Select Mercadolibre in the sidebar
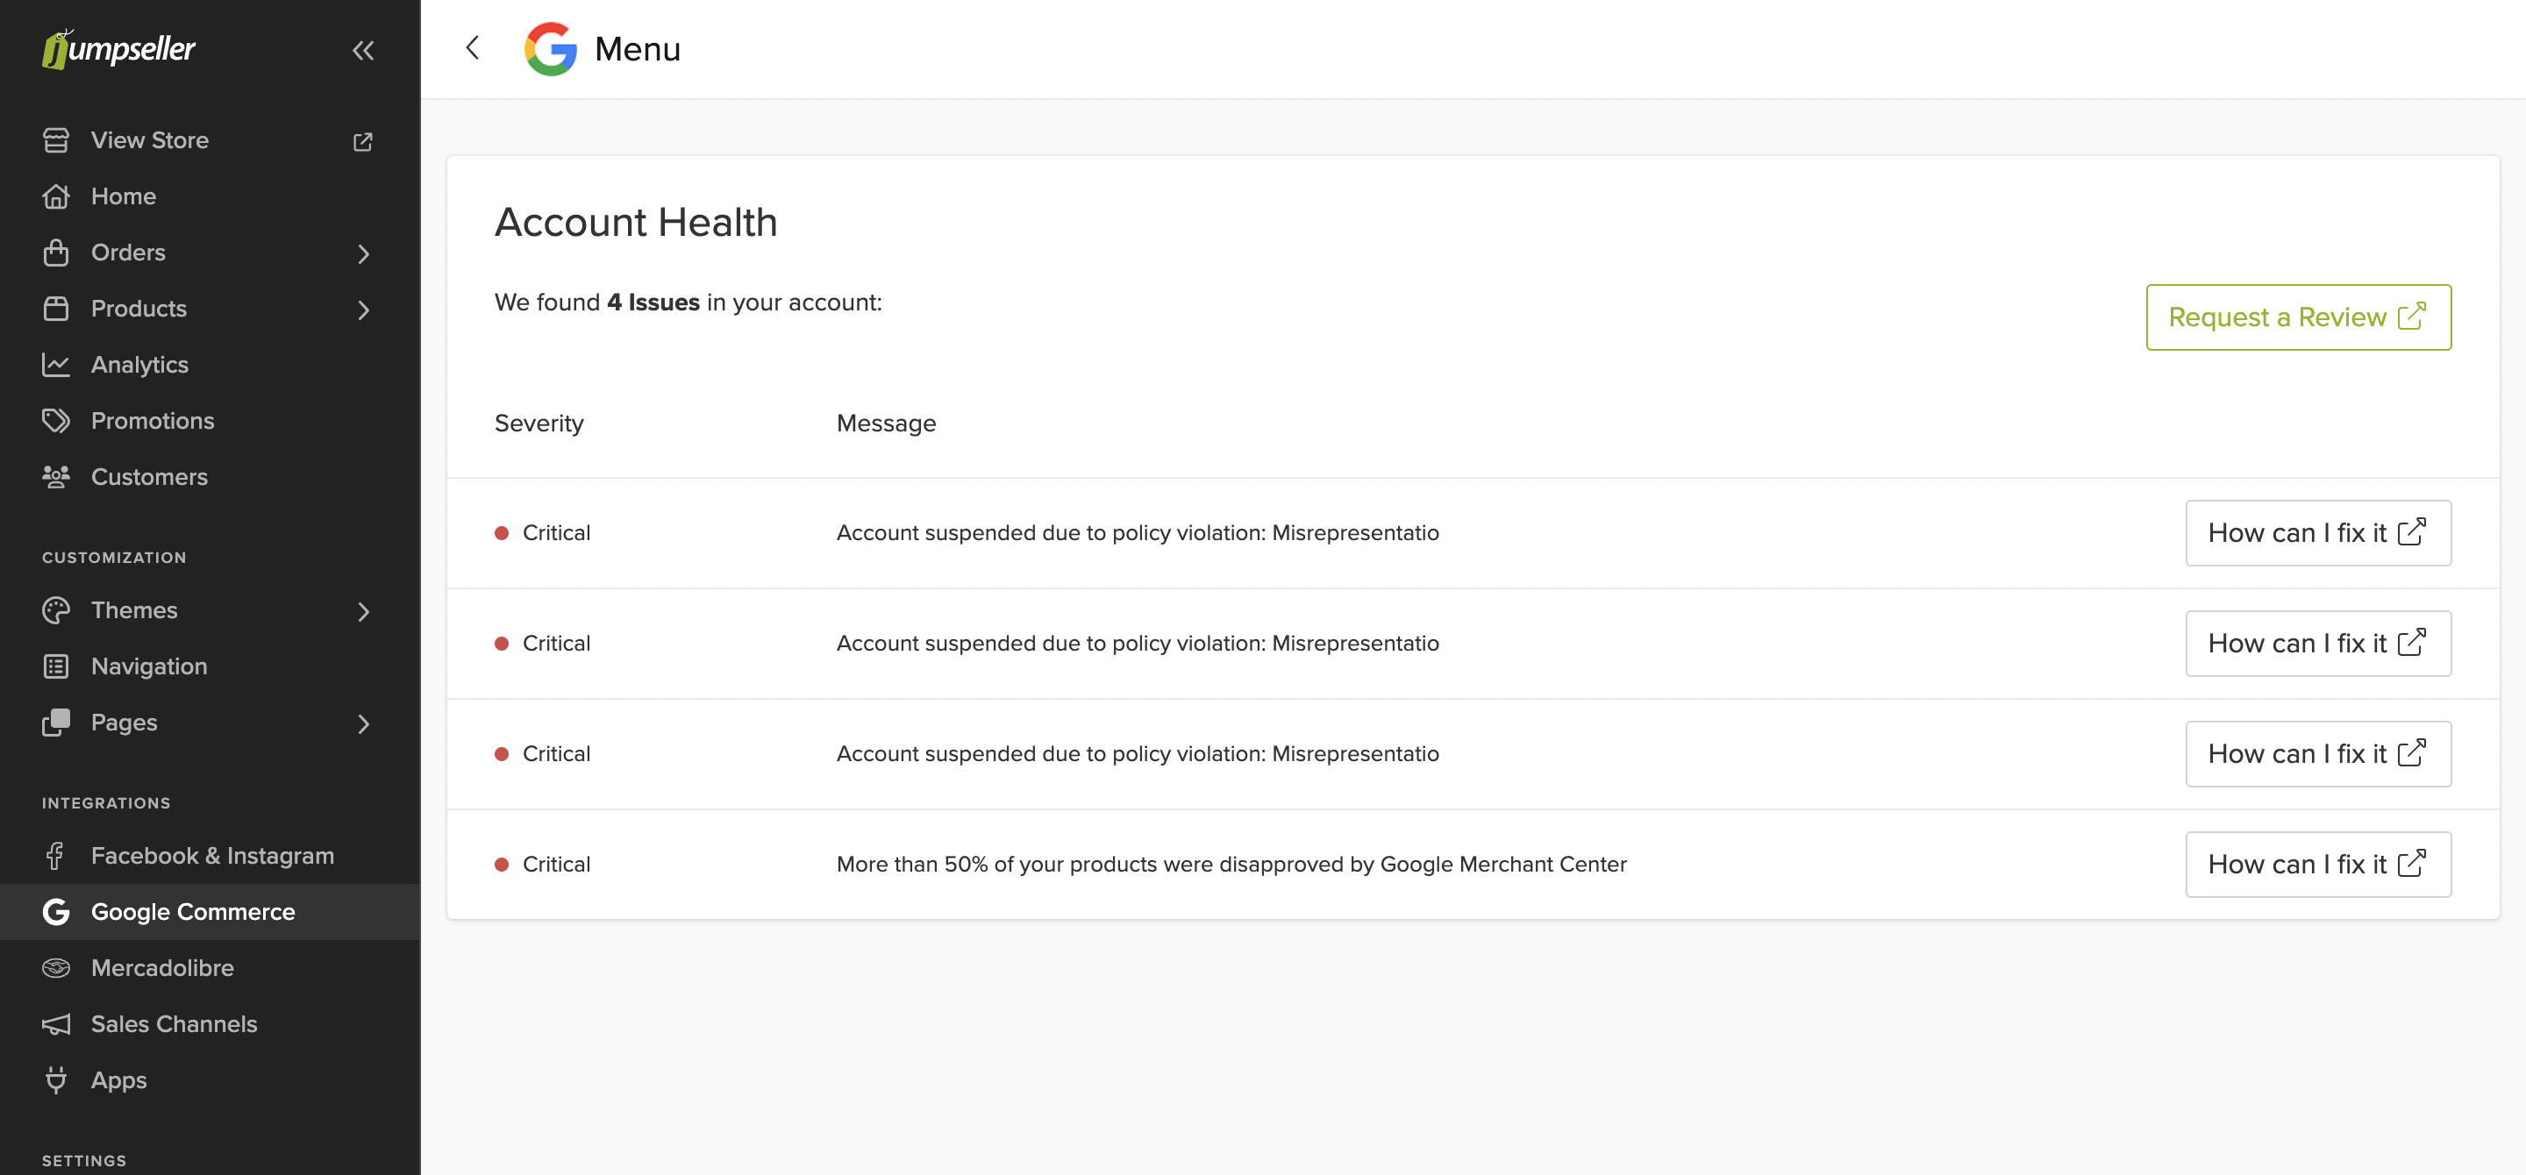This screenshot has width=2526, height=1175. [161, 967]
